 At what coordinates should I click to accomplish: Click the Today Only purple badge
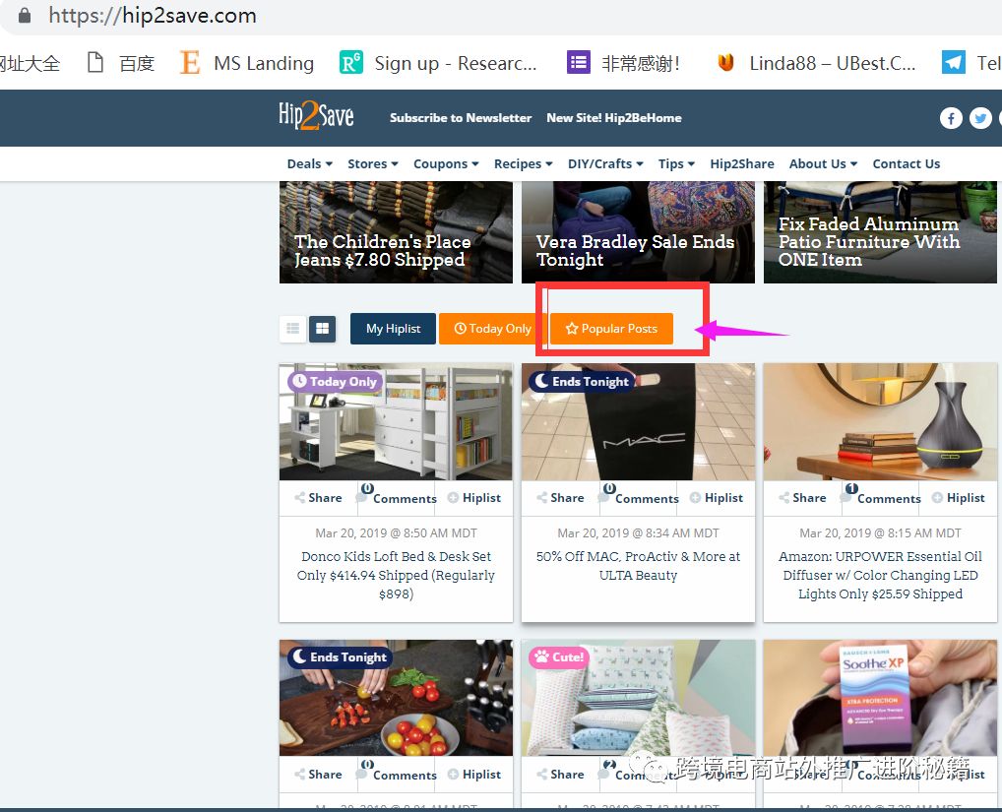[336, 382]
